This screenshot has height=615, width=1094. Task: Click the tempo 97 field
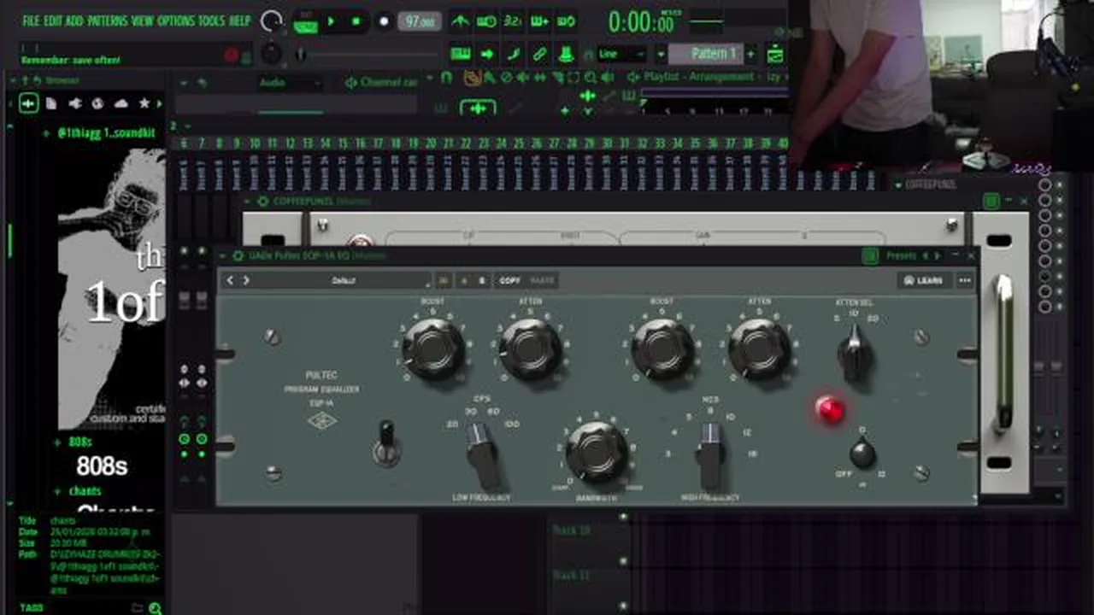tap(419, 21)
